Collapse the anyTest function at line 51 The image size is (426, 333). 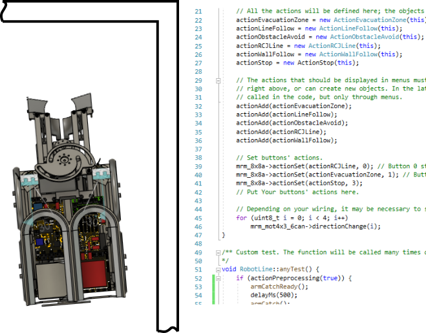click(218, 269)
